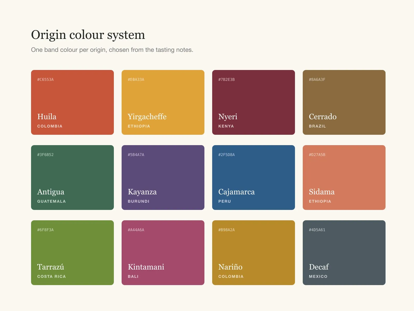Image resolution: width=414 pixels, height=311 pixels.
Task: Select the COSTA RICA country label
Action: [x=51, y=277]
